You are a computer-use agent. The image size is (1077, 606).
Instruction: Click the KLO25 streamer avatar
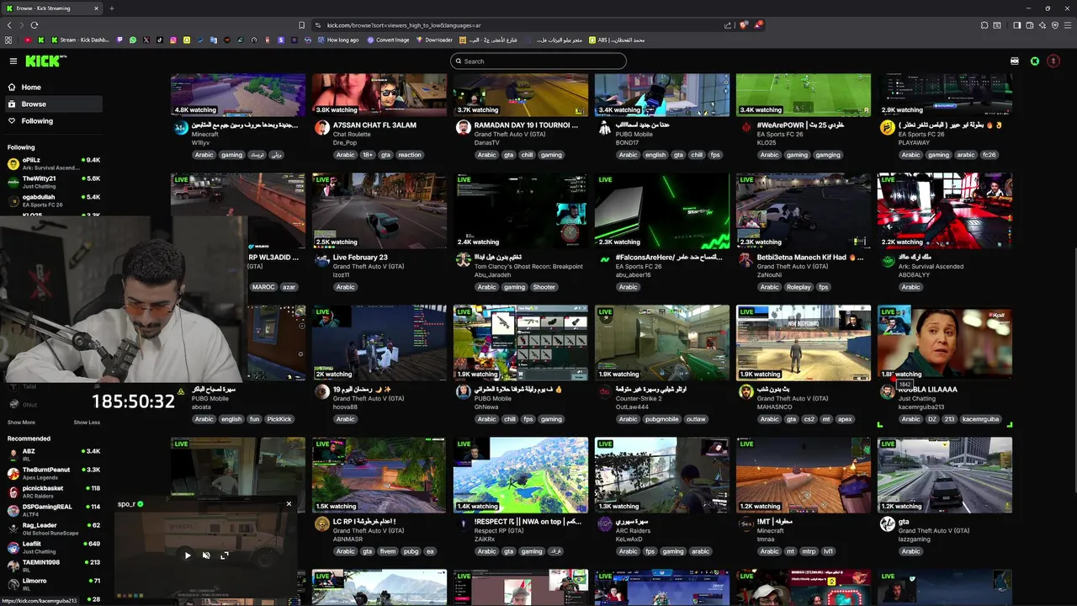(x=745, y=128)
